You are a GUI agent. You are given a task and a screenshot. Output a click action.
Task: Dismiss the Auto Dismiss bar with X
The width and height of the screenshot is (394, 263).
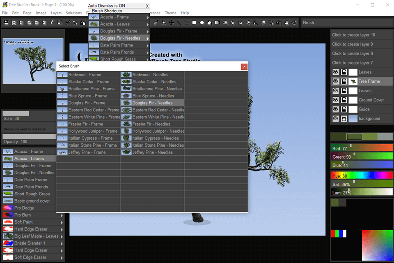[x=147, y=6]
